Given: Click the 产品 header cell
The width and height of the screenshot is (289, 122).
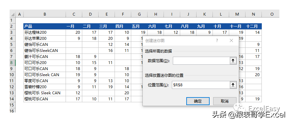Looking at the screenshot, I should coord(44,26).
